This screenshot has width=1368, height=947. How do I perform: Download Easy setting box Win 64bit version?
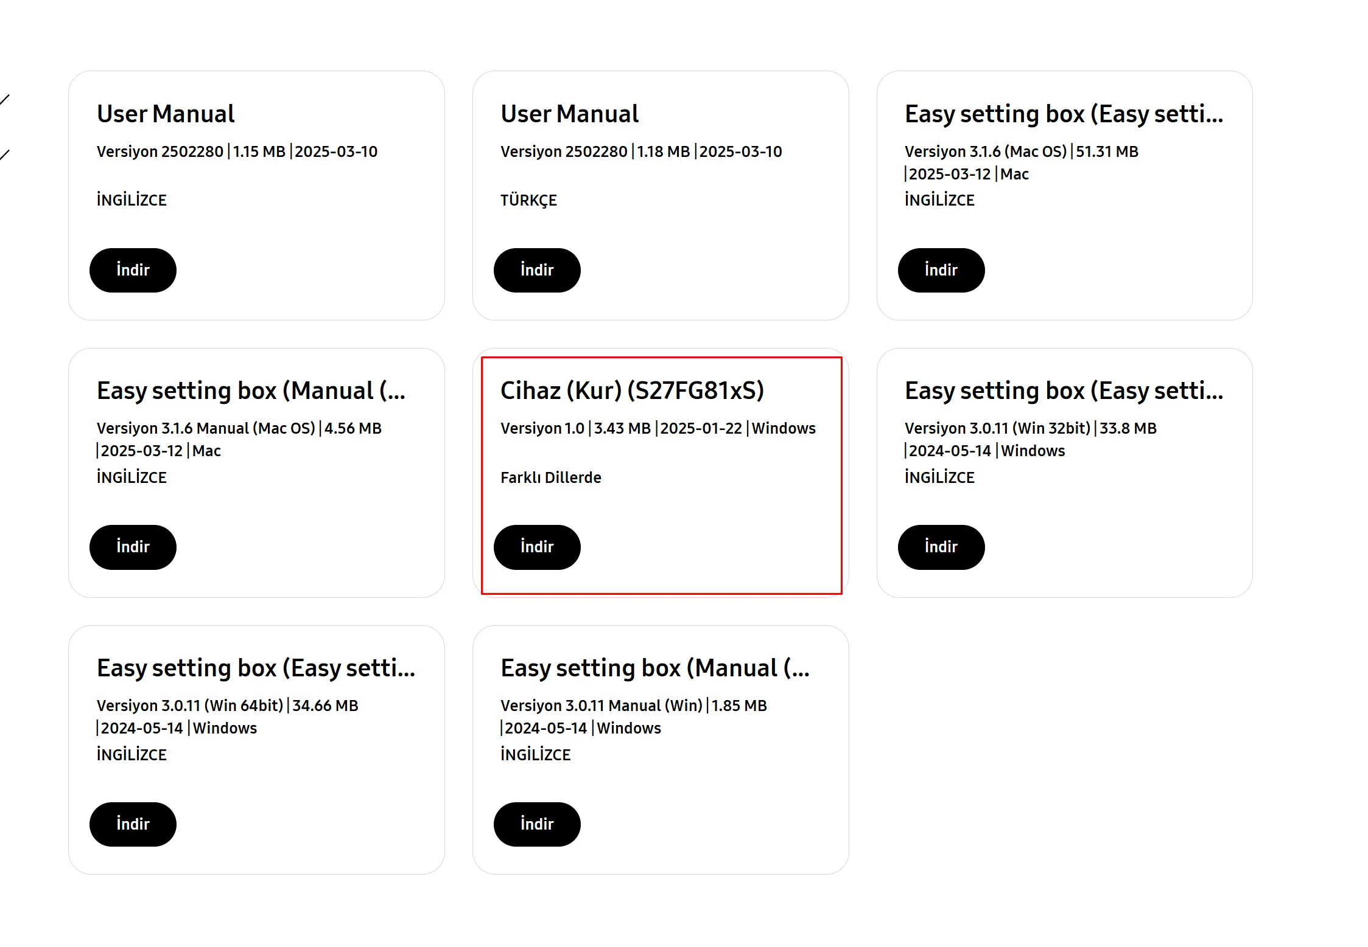tap(133, 824)
